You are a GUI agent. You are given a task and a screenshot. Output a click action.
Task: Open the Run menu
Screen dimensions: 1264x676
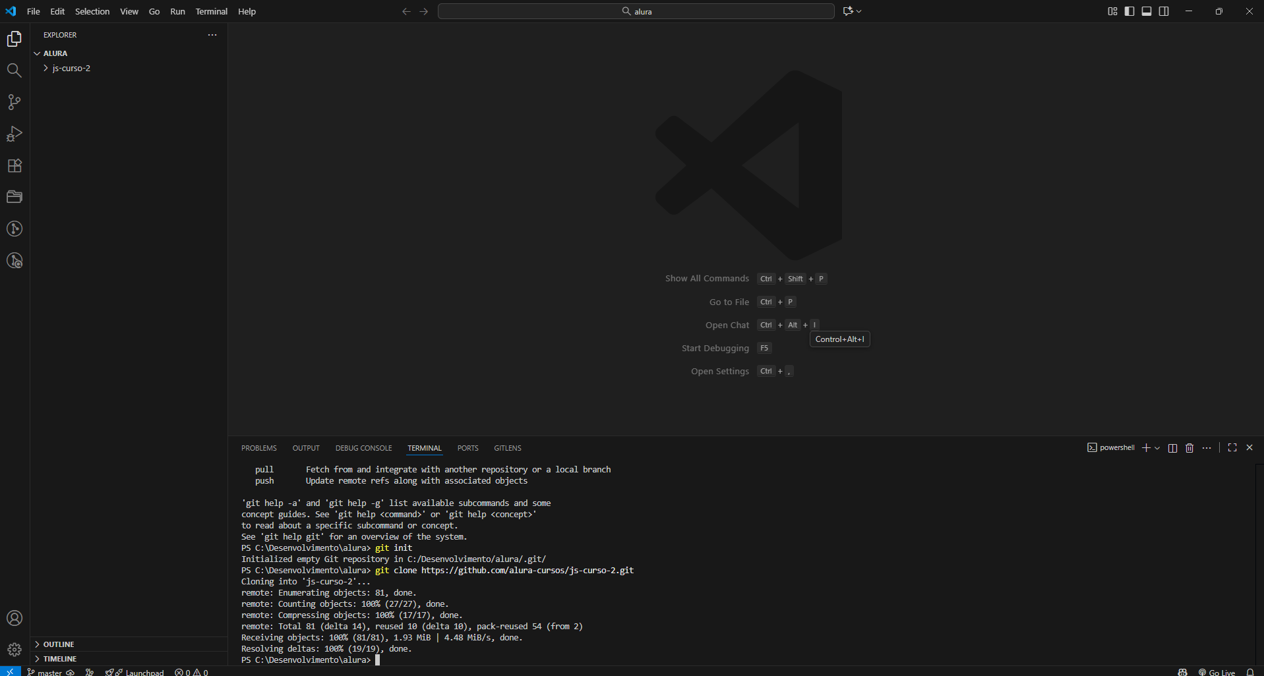pos(177,11)
